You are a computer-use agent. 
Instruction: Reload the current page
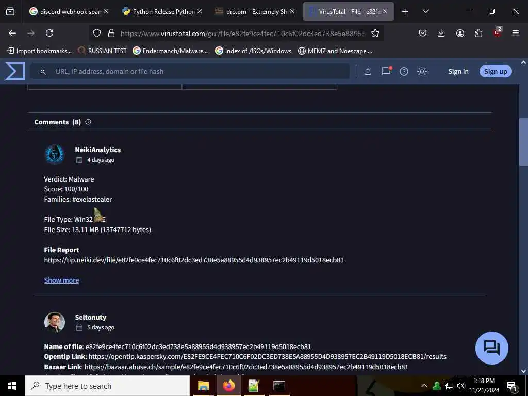pyautogui.click(x=49, y=33)
